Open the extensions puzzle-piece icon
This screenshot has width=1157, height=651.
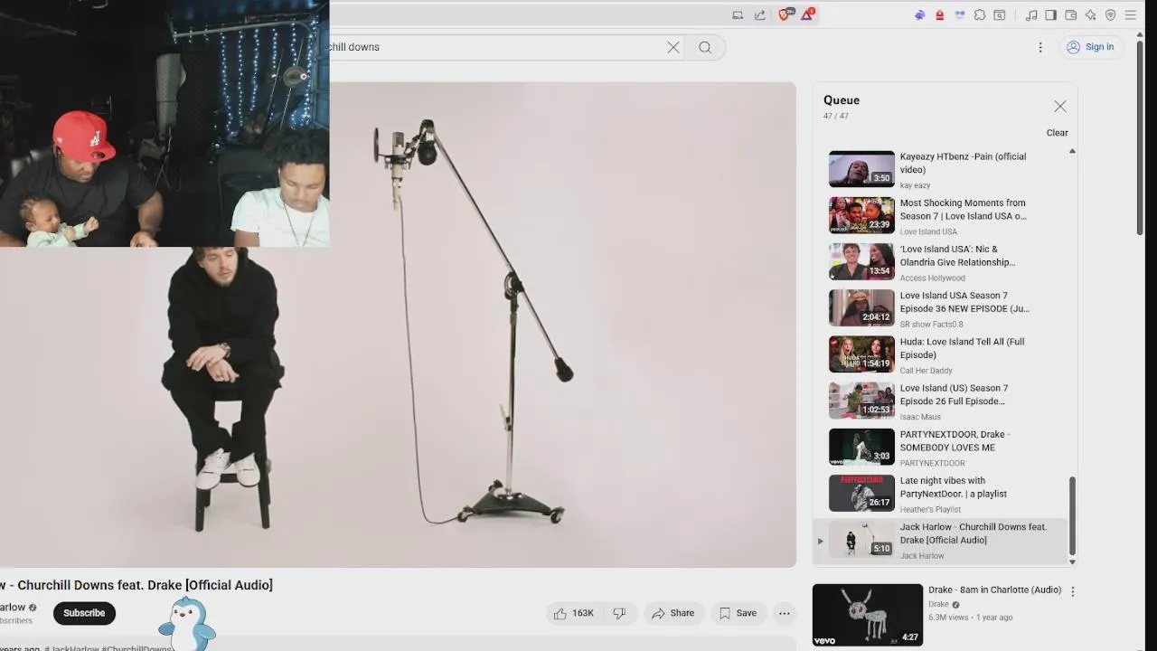[980, 14]
